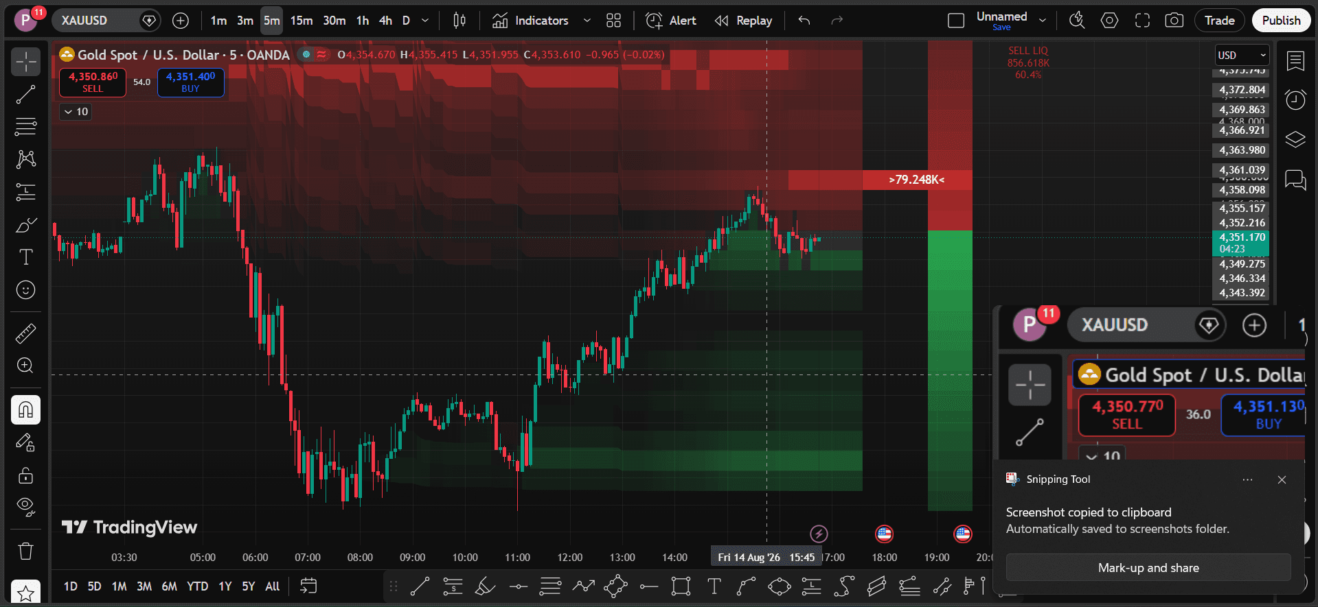Viewport: 1318px width, 607px height.
Task: Remove all drawings with trash icon
Action: 26,551
